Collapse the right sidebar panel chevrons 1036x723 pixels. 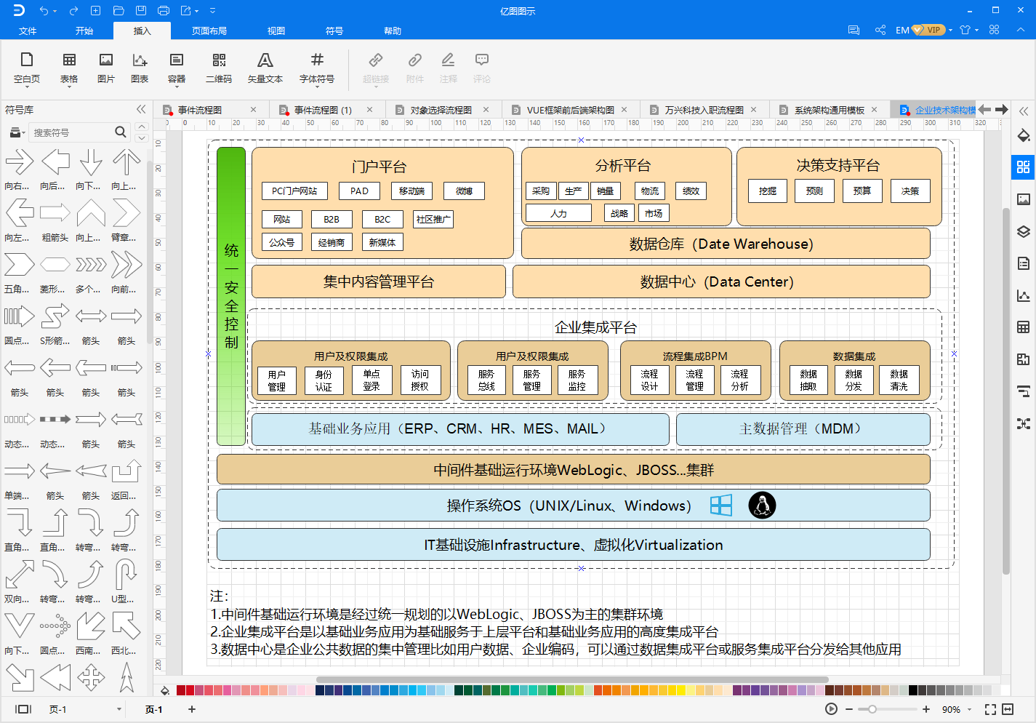[x=1024, y=111]
